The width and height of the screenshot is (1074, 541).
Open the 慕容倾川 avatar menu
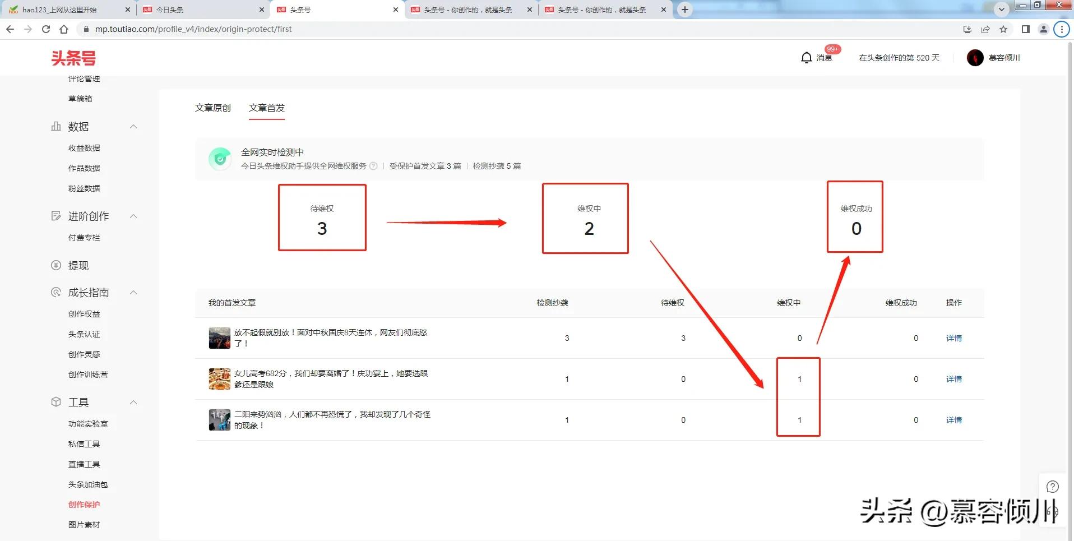click(x=976, y=58)
